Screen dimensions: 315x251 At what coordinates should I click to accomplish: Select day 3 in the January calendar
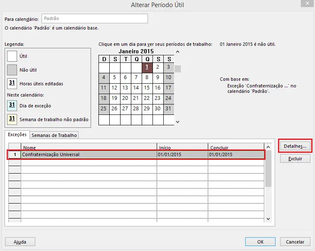pyautogui.click(x=169, y=67)
